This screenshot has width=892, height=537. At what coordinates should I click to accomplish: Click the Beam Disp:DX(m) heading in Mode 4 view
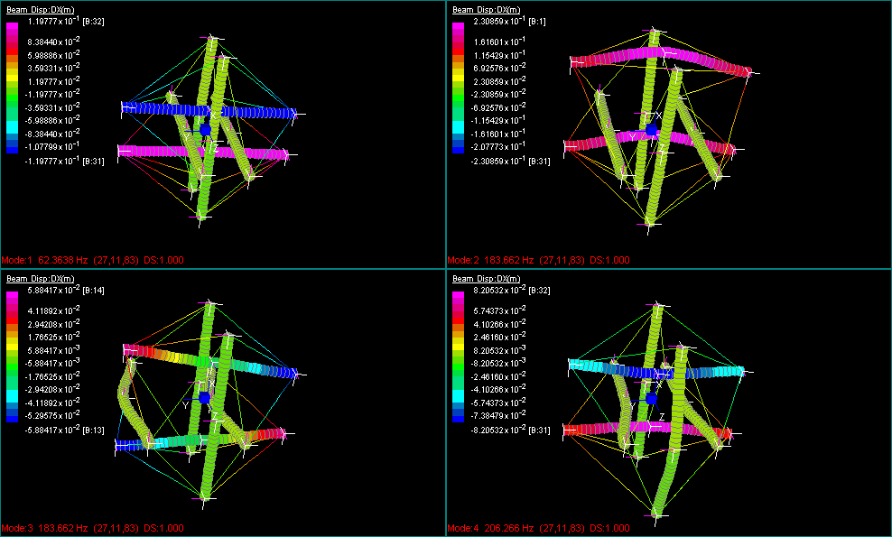click(488, 279)
